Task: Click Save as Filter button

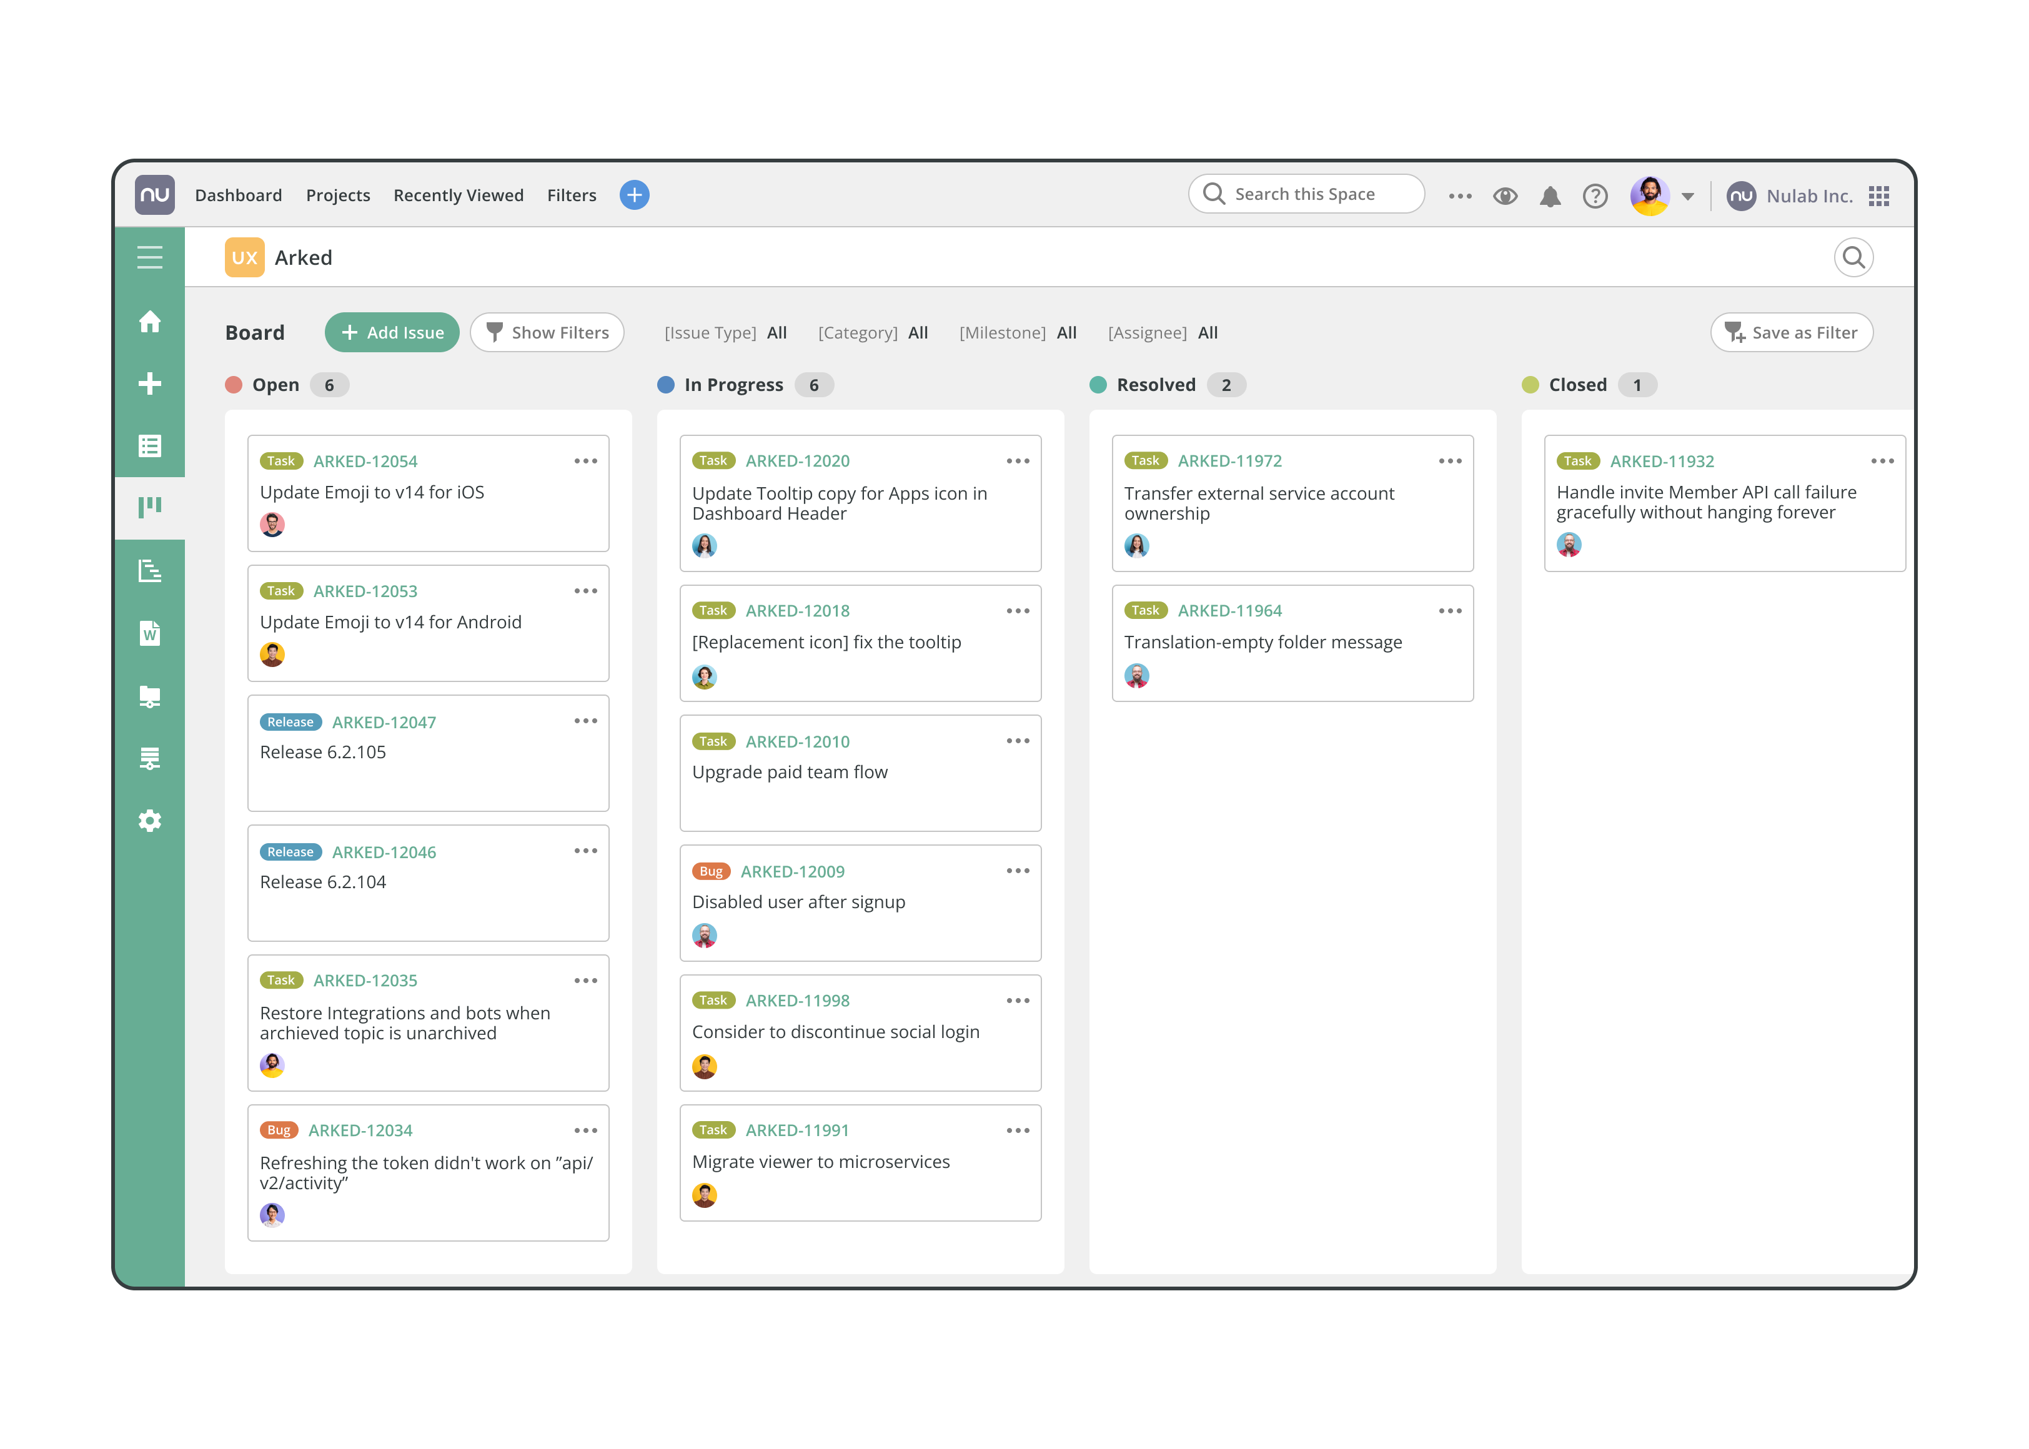Action: point(1792,332)
